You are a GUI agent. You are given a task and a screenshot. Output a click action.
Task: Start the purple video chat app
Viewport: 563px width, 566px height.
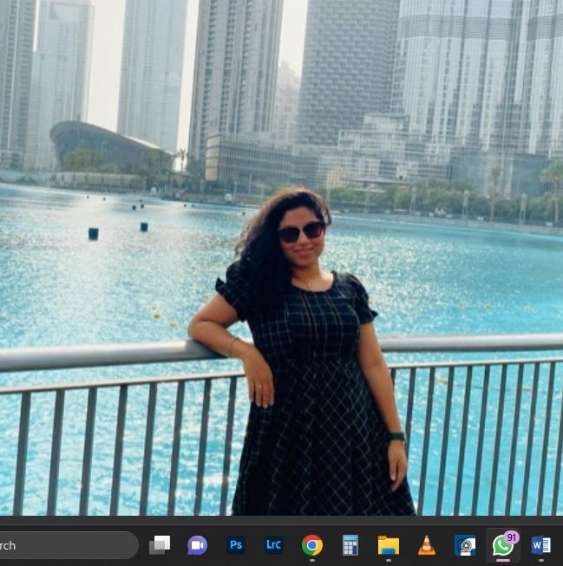(x=197, y=545)
